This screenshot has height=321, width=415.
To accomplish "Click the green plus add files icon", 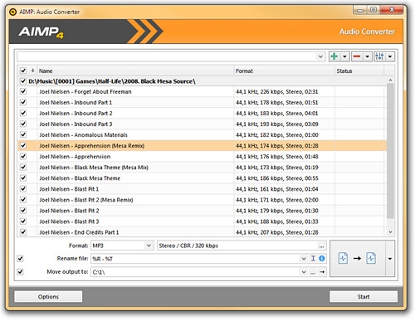I will pos(334,56).
